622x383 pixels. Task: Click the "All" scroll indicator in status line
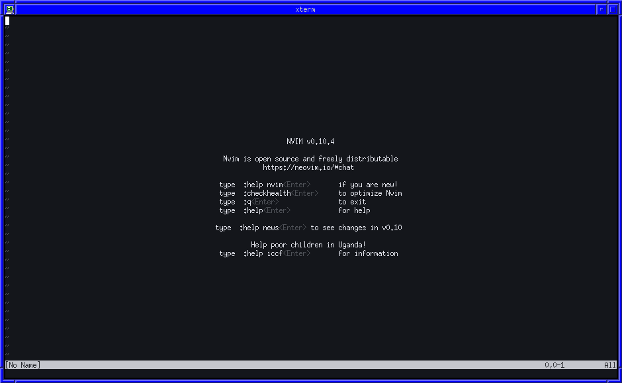[610, 365]
